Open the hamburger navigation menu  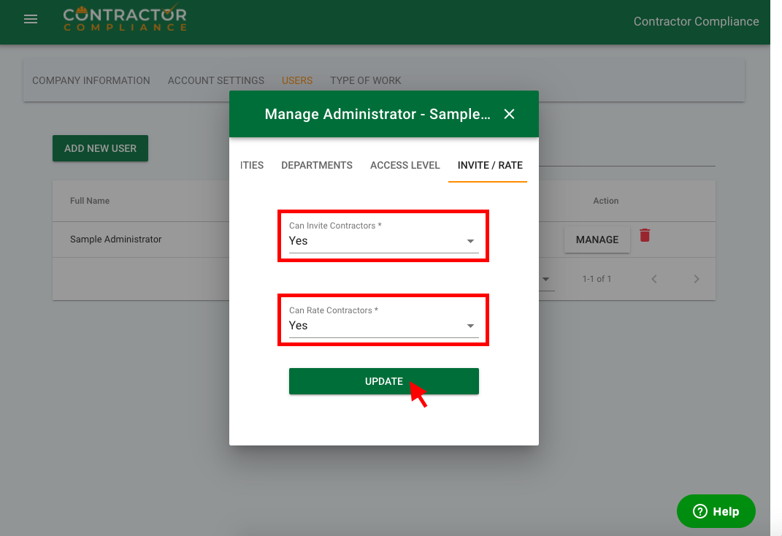point(31,20)
